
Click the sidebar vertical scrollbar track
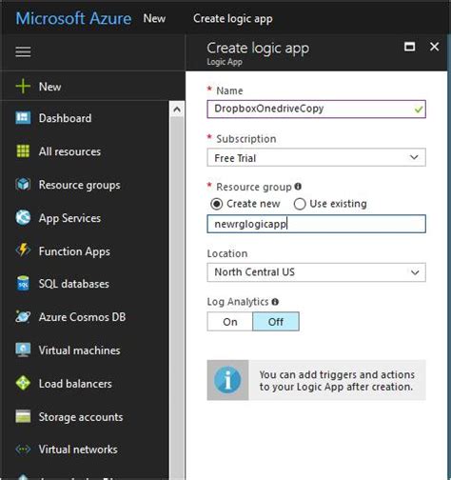[177, 298]
